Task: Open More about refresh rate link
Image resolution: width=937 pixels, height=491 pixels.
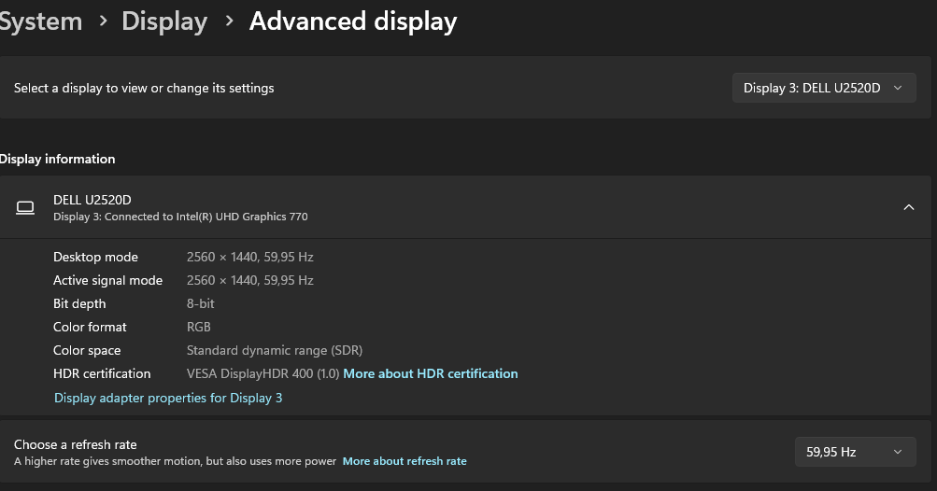Action: coord(405,461)
